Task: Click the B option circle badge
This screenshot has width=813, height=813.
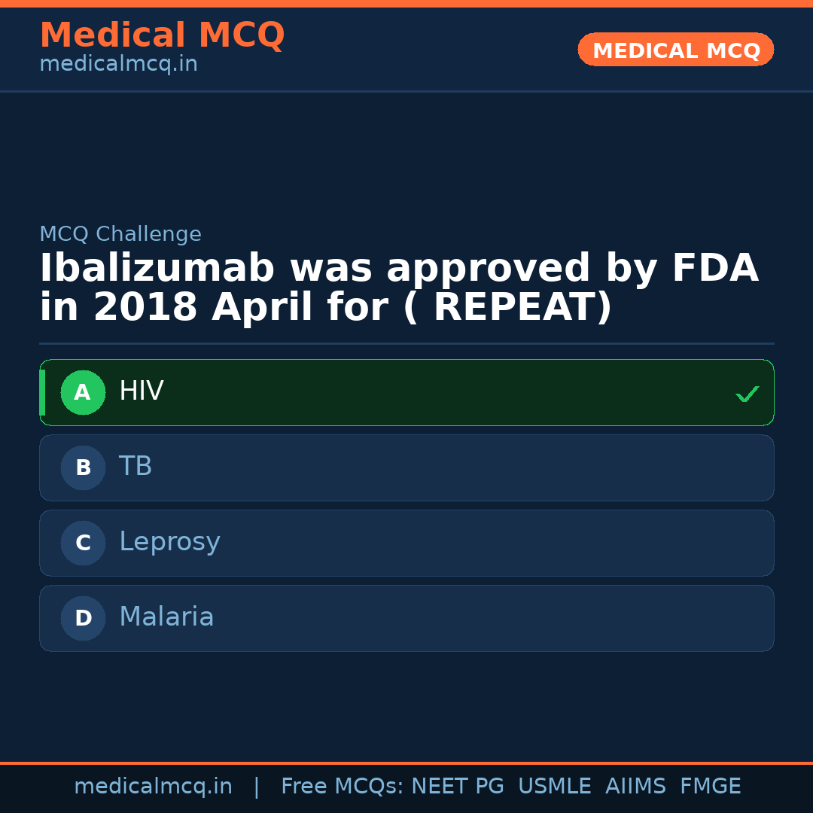Action: pyautogui.click(x=83, y=467)
